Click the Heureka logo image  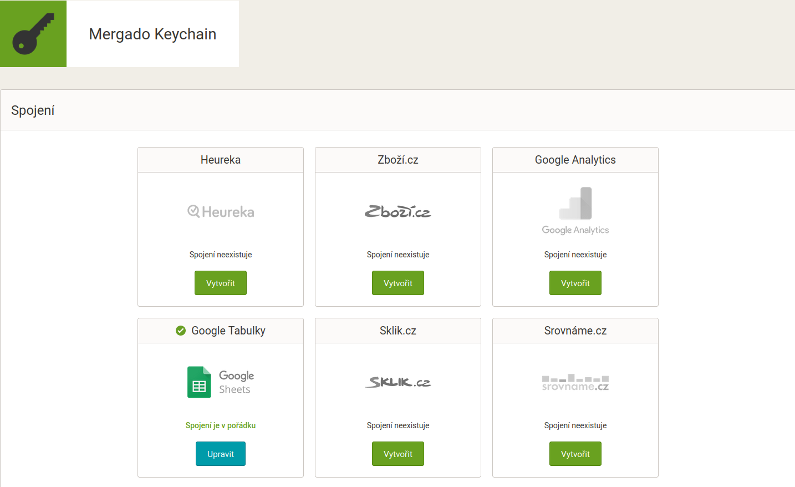(x=221, y=211)
